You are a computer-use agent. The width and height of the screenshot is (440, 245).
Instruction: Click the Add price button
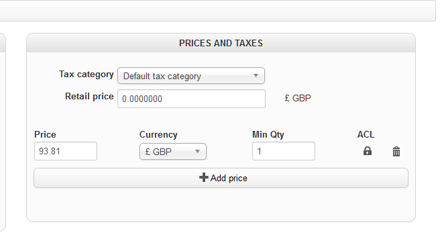click(221, 178)
